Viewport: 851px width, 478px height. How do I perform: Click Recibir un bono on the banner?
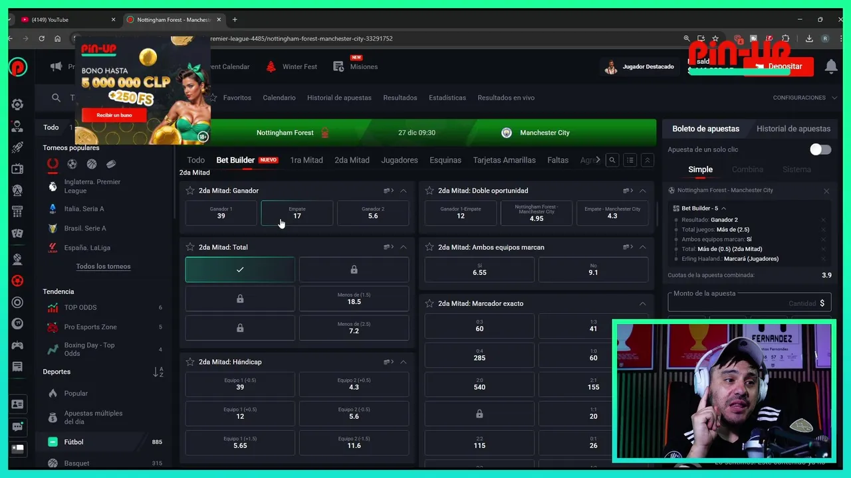(114, 115)
